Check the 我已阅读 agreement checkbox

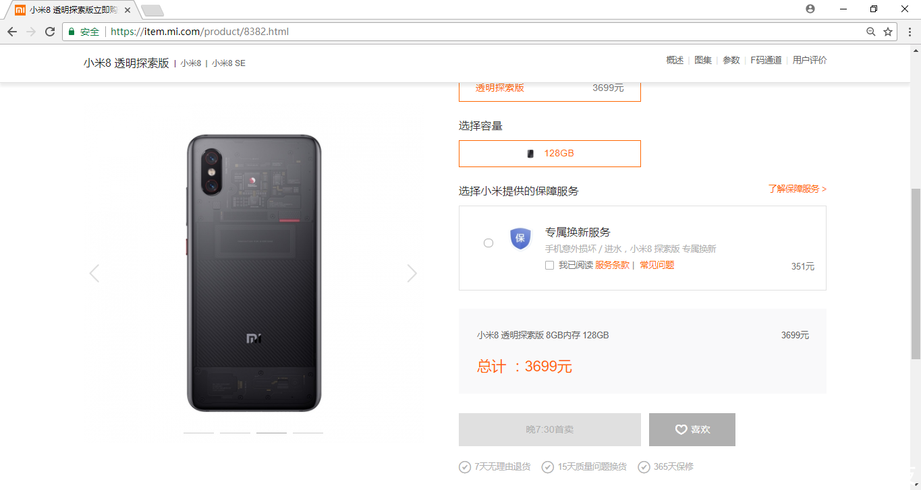point(549,266)
